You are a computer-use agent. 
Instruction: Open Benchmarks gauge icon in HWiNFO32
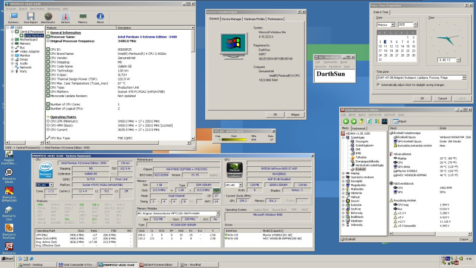pyautogui.click(x=48, y=18)
